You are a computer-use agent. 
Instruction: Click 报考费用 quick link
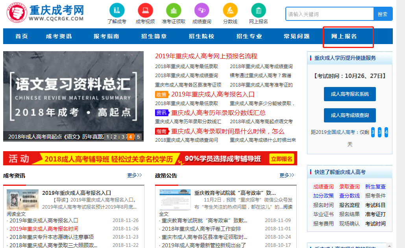click(x=324, y=224)
